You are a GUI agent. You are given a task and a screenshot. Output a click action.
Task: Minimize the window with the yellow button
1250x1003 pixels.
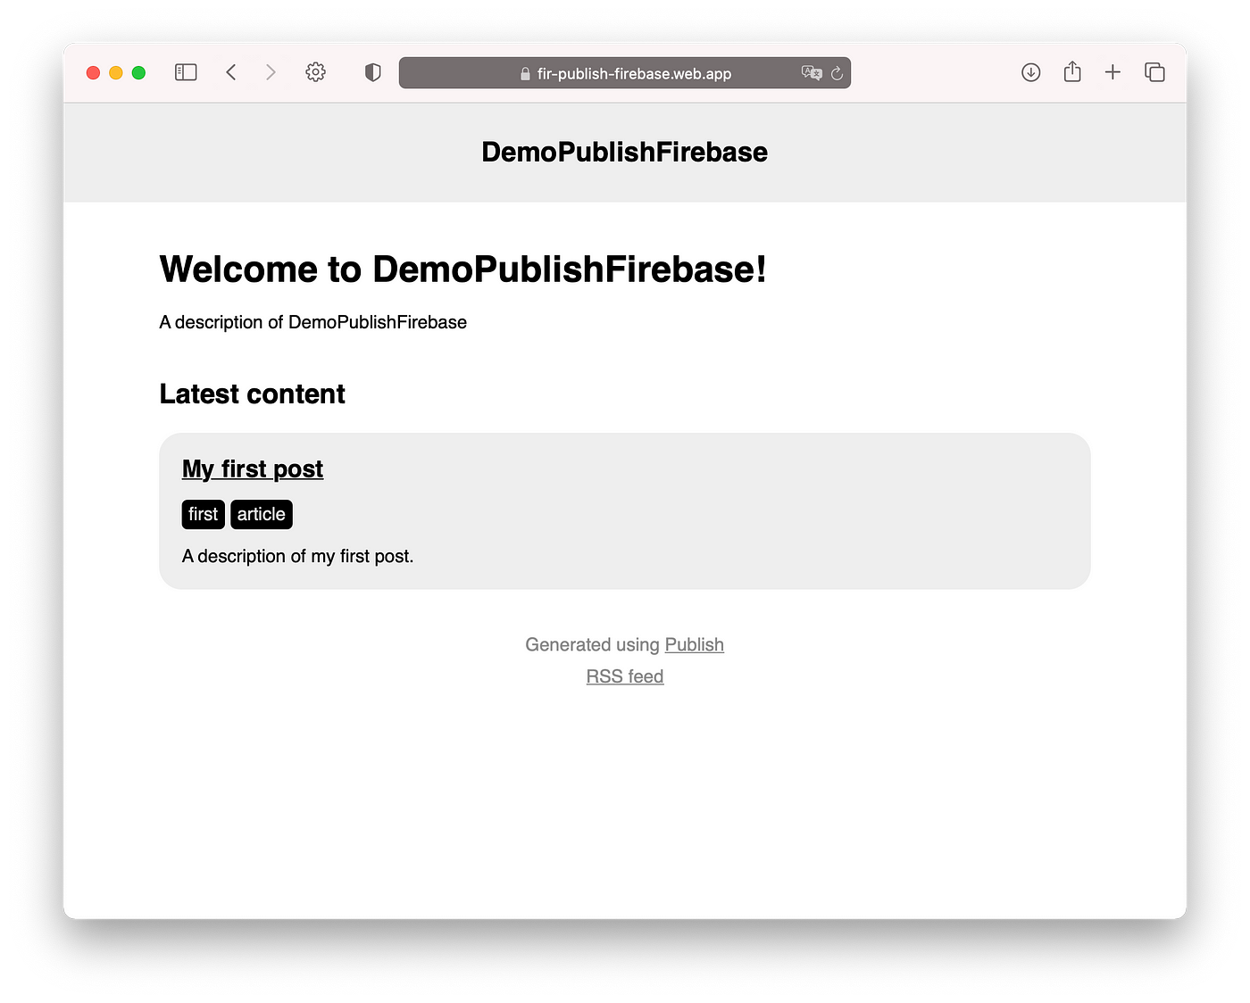116,72
